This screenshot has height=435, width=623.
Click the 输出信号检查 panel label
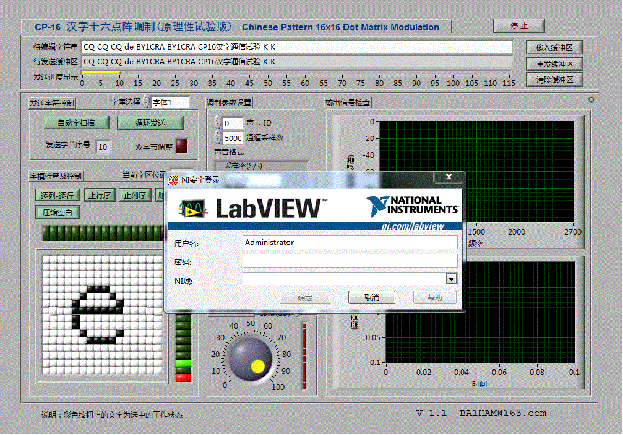coord(348,103)
